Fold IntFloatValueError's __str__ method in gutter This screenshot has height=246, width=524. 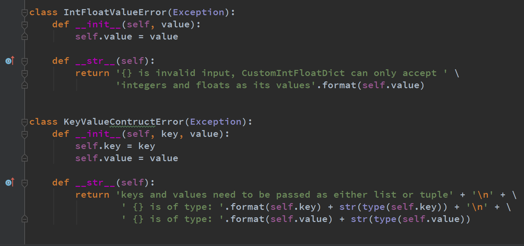pyautogui.click(x=24, y=61)
